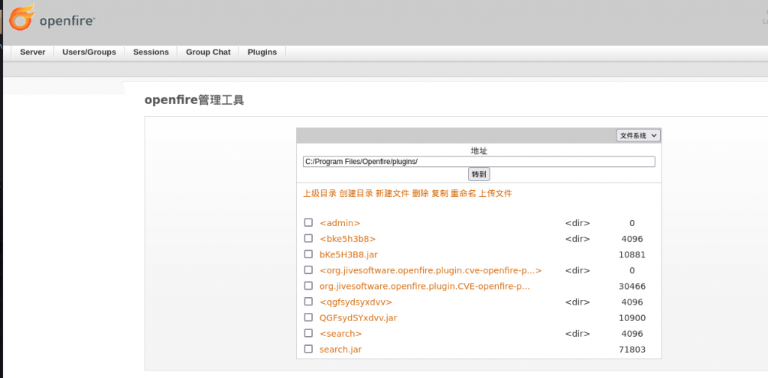Open the QGFsydSYxdvv.jar file
This screenshot has width=768, height=378.
[358, 318]
